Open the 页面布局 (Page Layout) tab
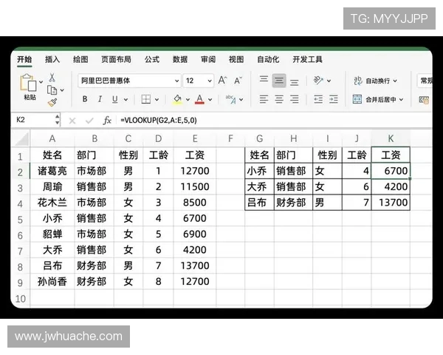The width and height of the screenshot is (443, 355). coord(116,59)
